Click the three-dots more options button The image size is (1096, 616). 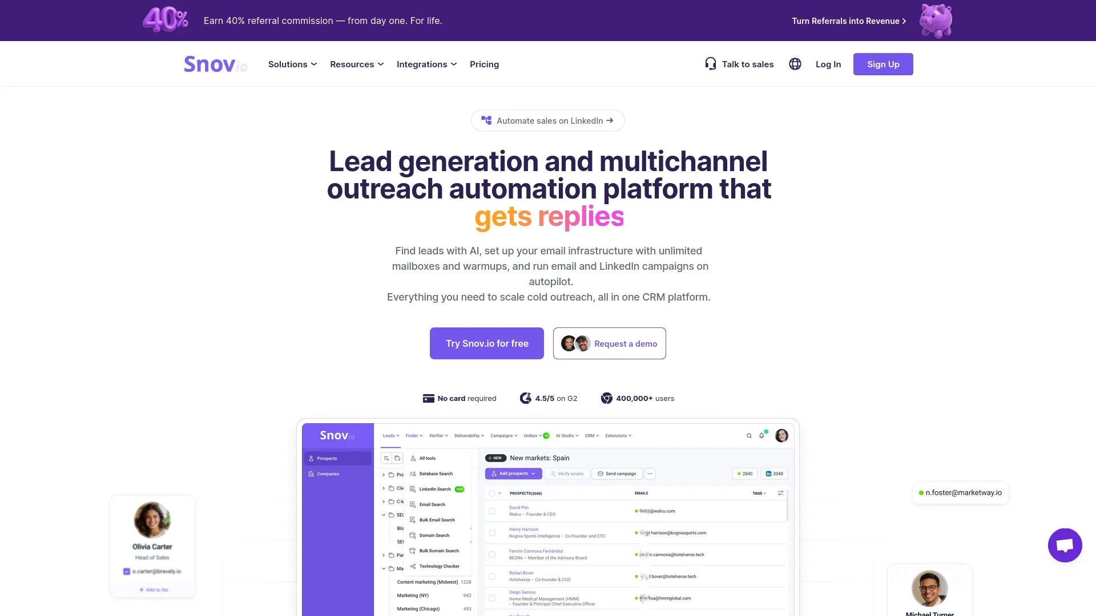(x=650, y=473)
